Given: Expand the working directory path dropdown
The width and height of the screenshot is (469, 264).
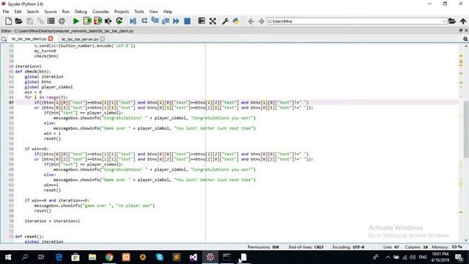Looking at the screenshot, I should coord(444,21).
